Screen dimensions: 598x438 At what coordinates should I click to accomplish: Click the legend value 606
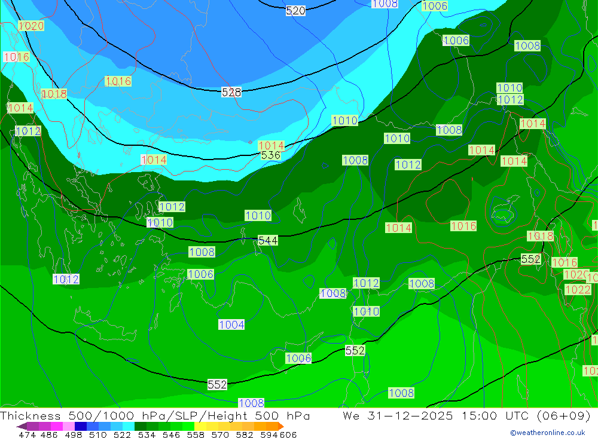[x=288, y=434]
